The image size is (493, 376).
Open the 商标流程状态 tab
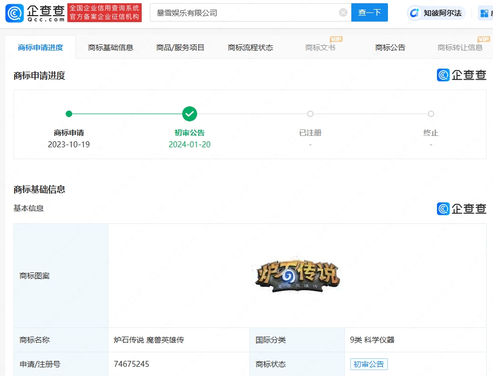[x=251, y=47]
